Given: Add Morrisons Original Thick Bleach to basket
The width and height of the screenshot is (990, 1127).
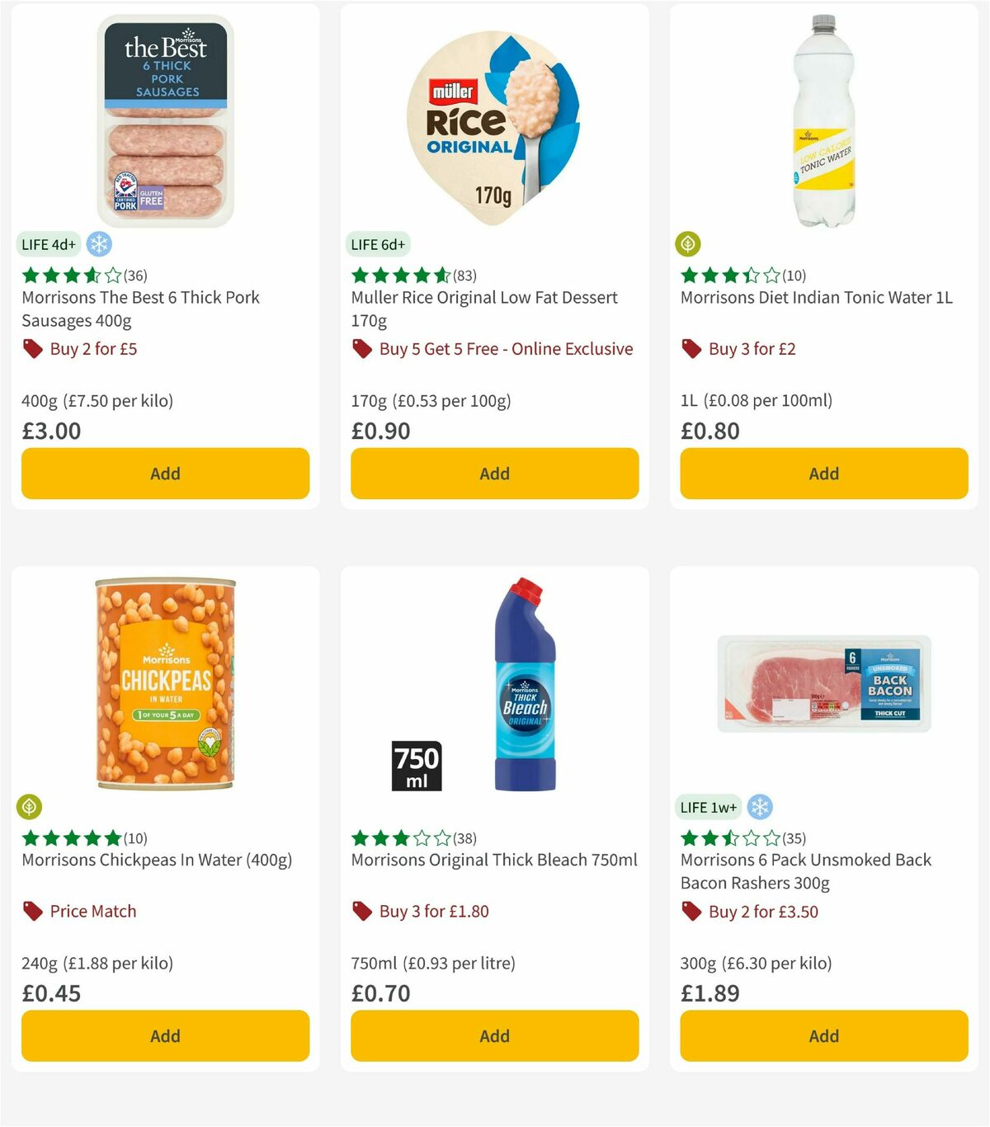Looking at the screenshot, I should click(493, 1035).
